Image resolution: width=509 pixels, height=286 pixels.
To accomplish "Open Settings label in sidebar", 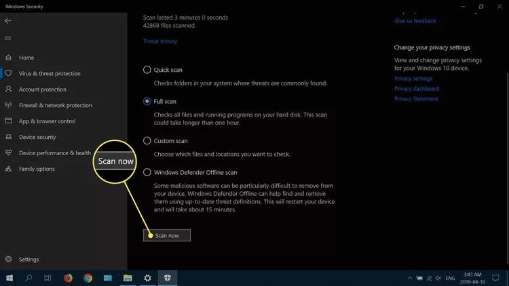I will (x=29, y=259).
